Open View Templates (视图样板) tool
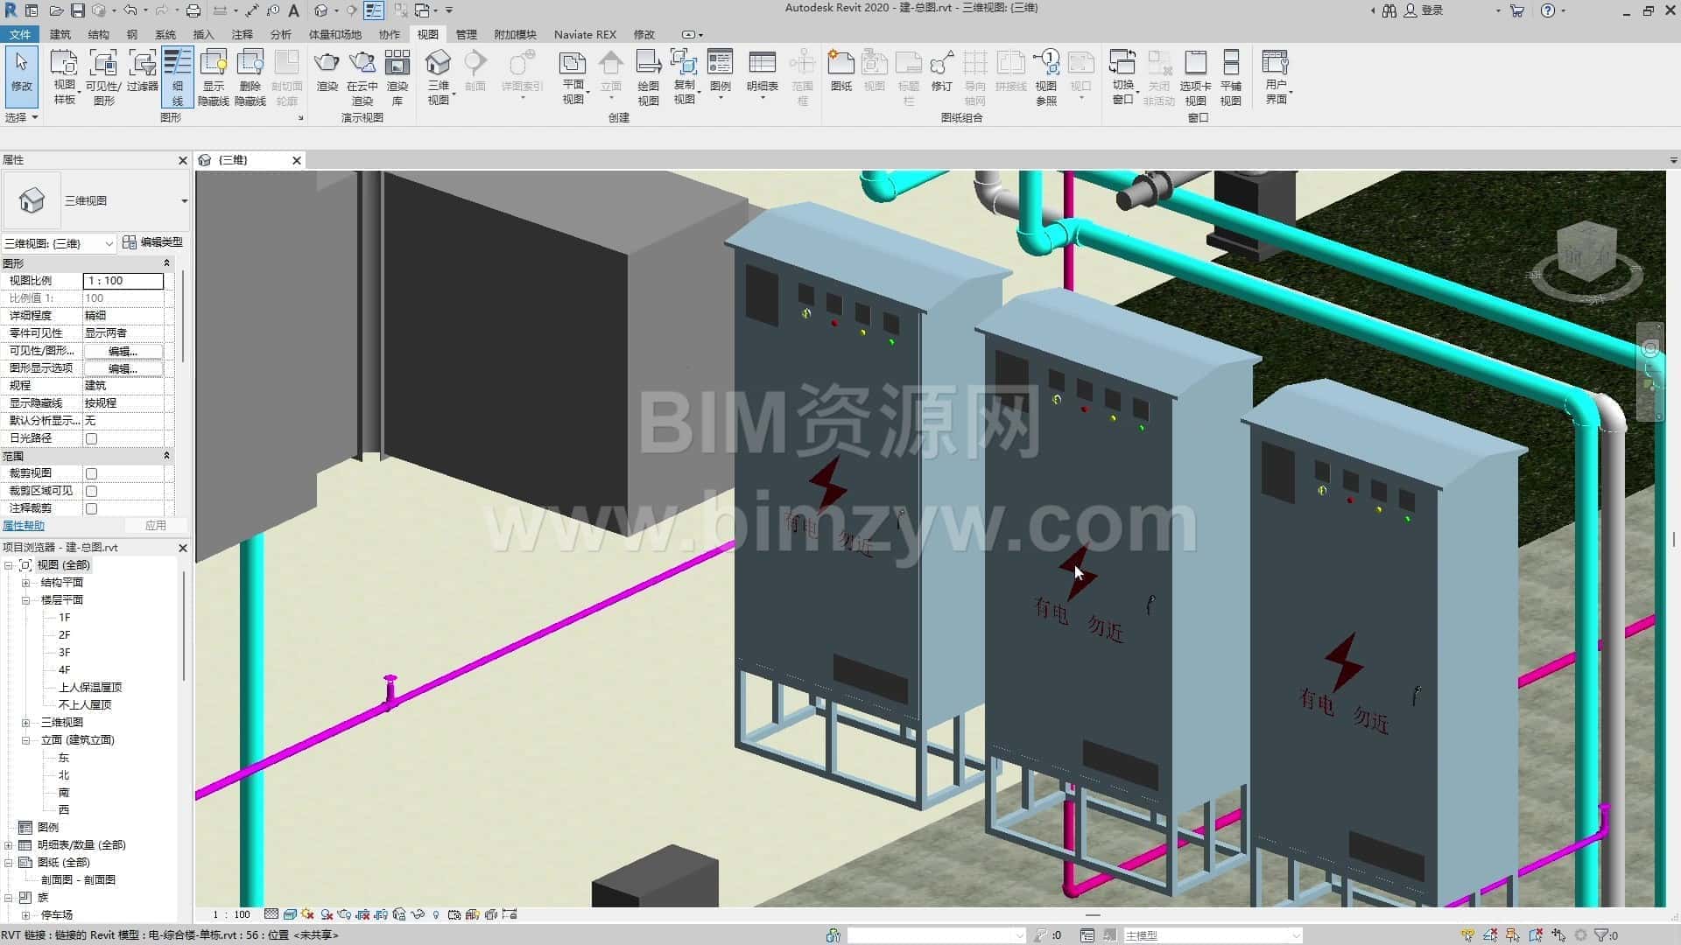 point(64,77)
